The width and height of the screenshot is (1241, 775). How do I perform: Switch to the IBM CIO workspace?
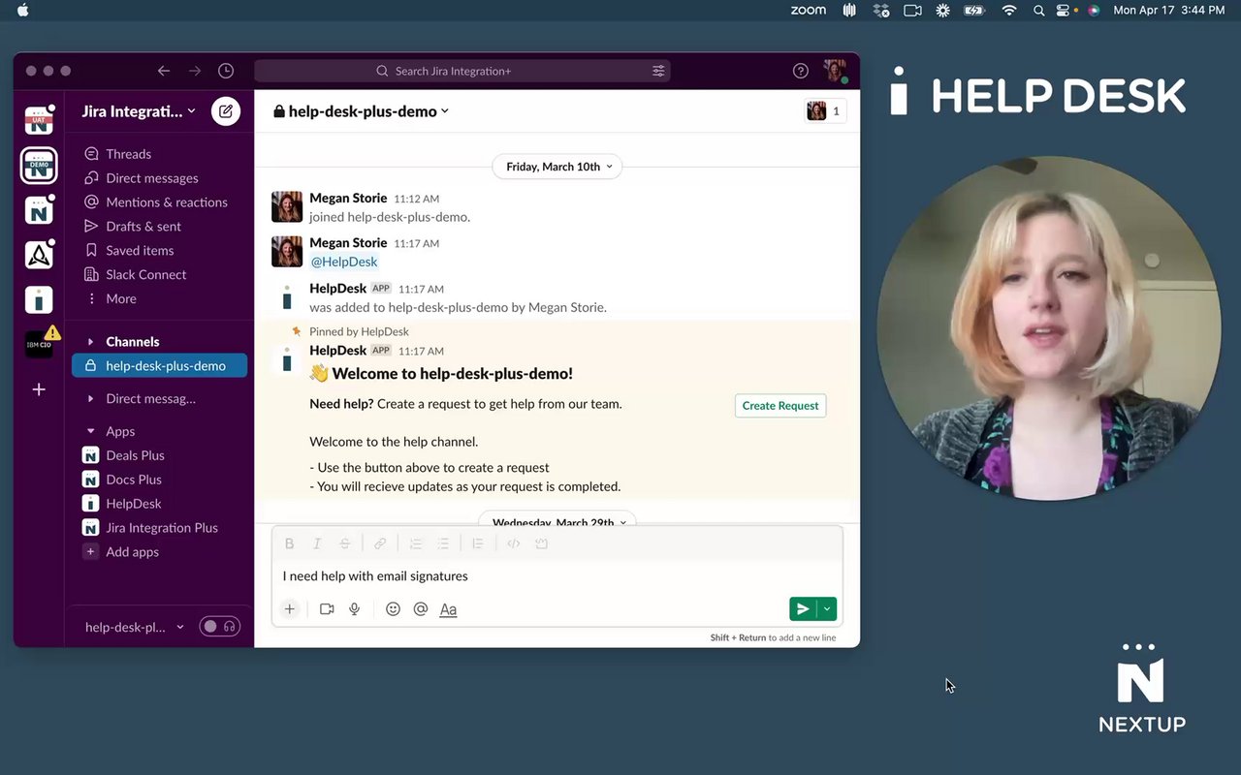point(39,344)
